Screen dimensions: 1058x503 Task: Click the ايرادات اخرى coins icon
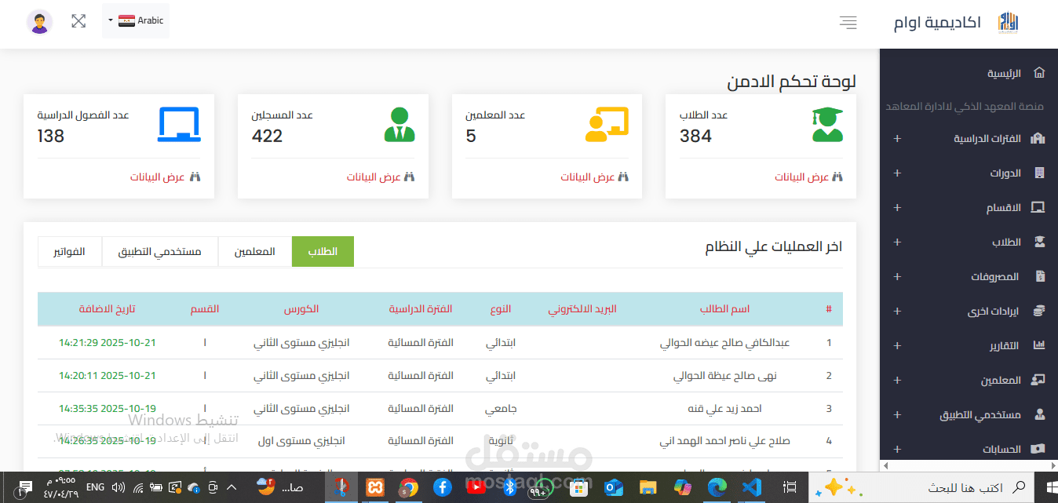coord(1039,311)
